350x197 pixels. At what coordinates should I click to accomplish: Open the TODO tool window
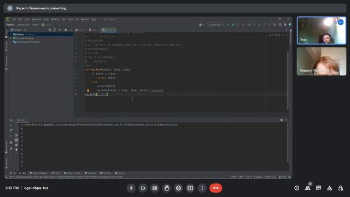click(56, 173)
